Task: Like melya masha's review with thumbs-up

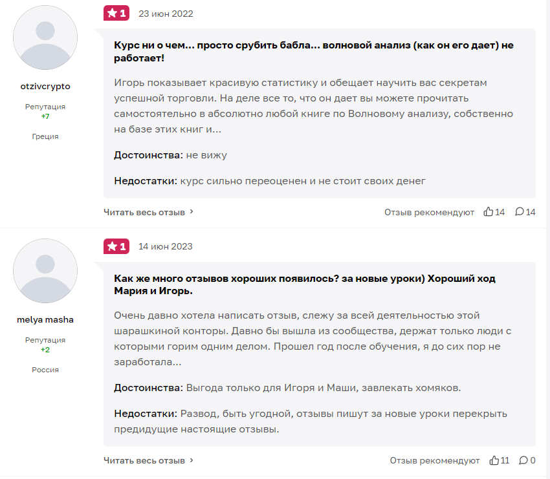Action: tap(494, 460)
